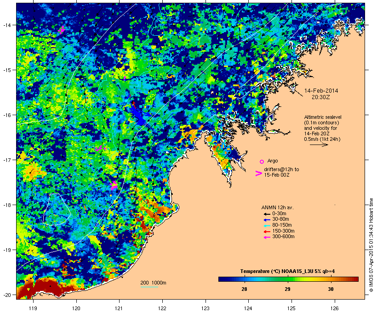Click the '0.5m/s (1kt 24h)' text
The height and width of the screenshot is (312, 377).
tap(322, 139)
